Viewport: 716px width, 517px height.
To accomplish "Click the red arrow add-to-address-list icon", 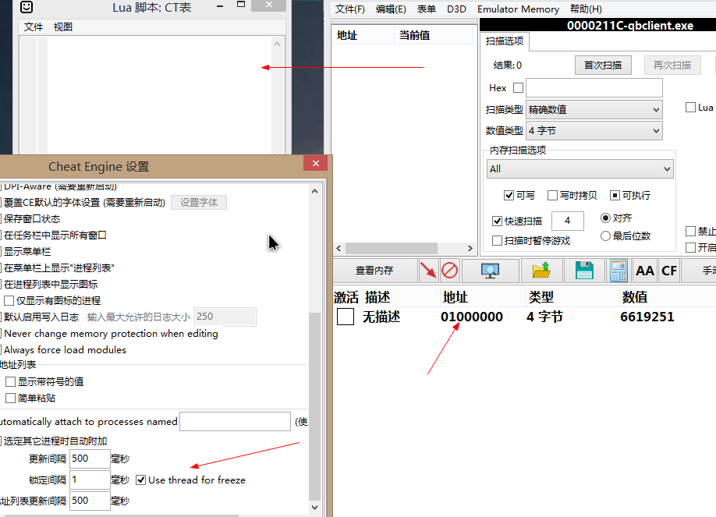I will click(x=428, y=271).
